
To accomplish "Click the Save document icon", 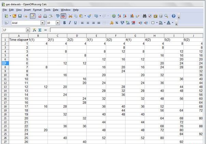I will click(20, 16).
